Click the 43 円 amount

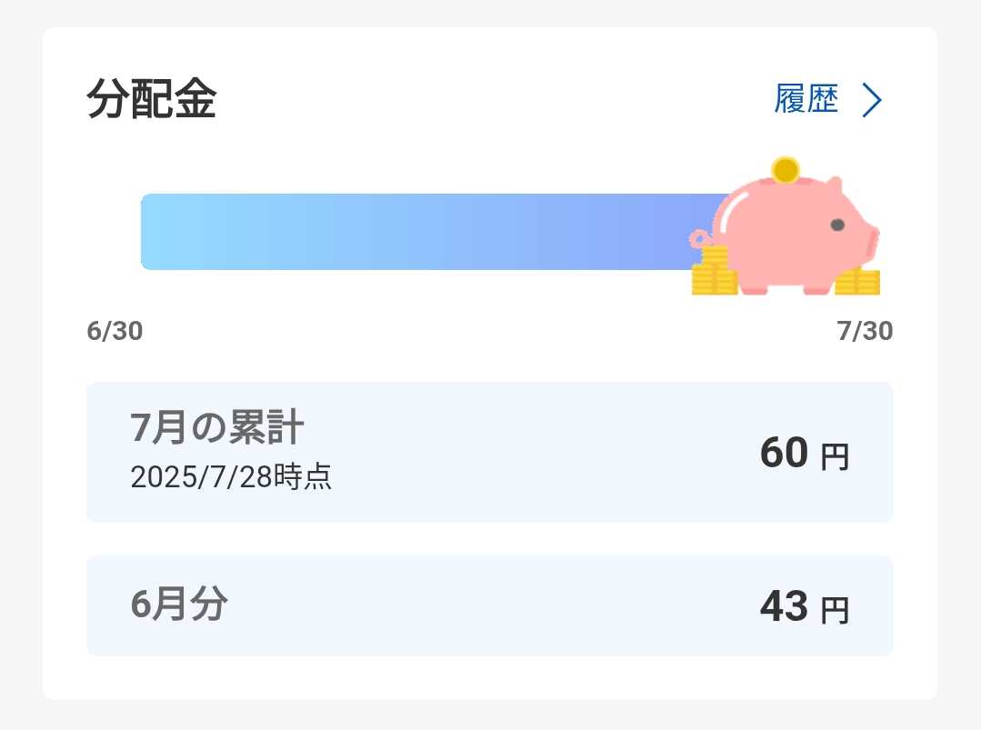pyautogui.click(x=805, y=606)
